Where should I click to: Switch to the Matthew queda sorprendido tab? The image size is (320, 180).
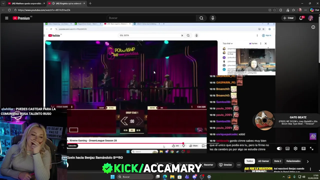coord(26,3)
